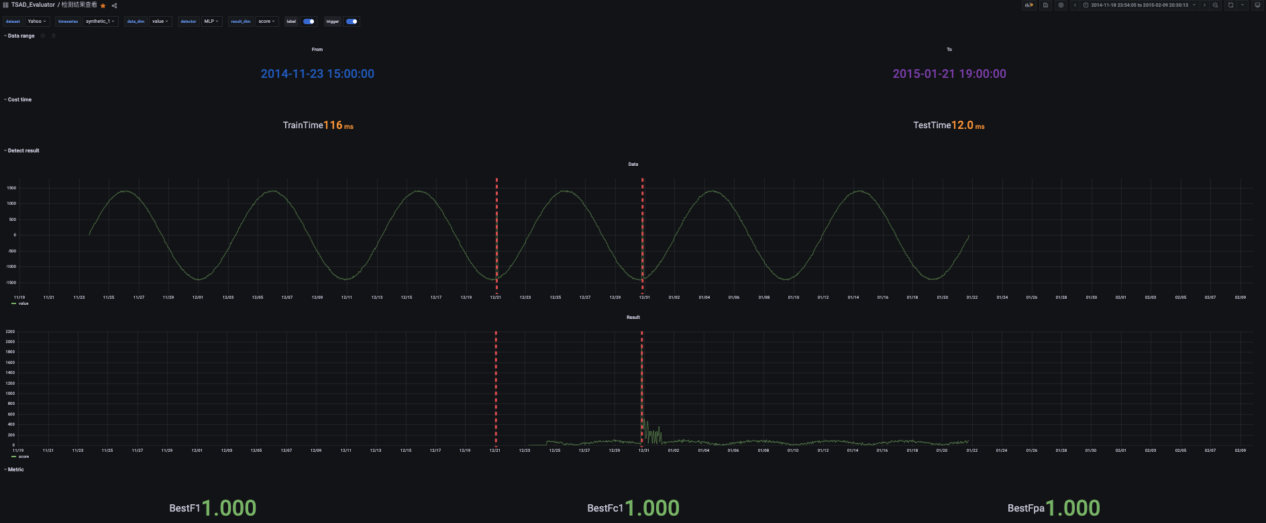Zoom out time range magnifier icon

pos(1215,5)
